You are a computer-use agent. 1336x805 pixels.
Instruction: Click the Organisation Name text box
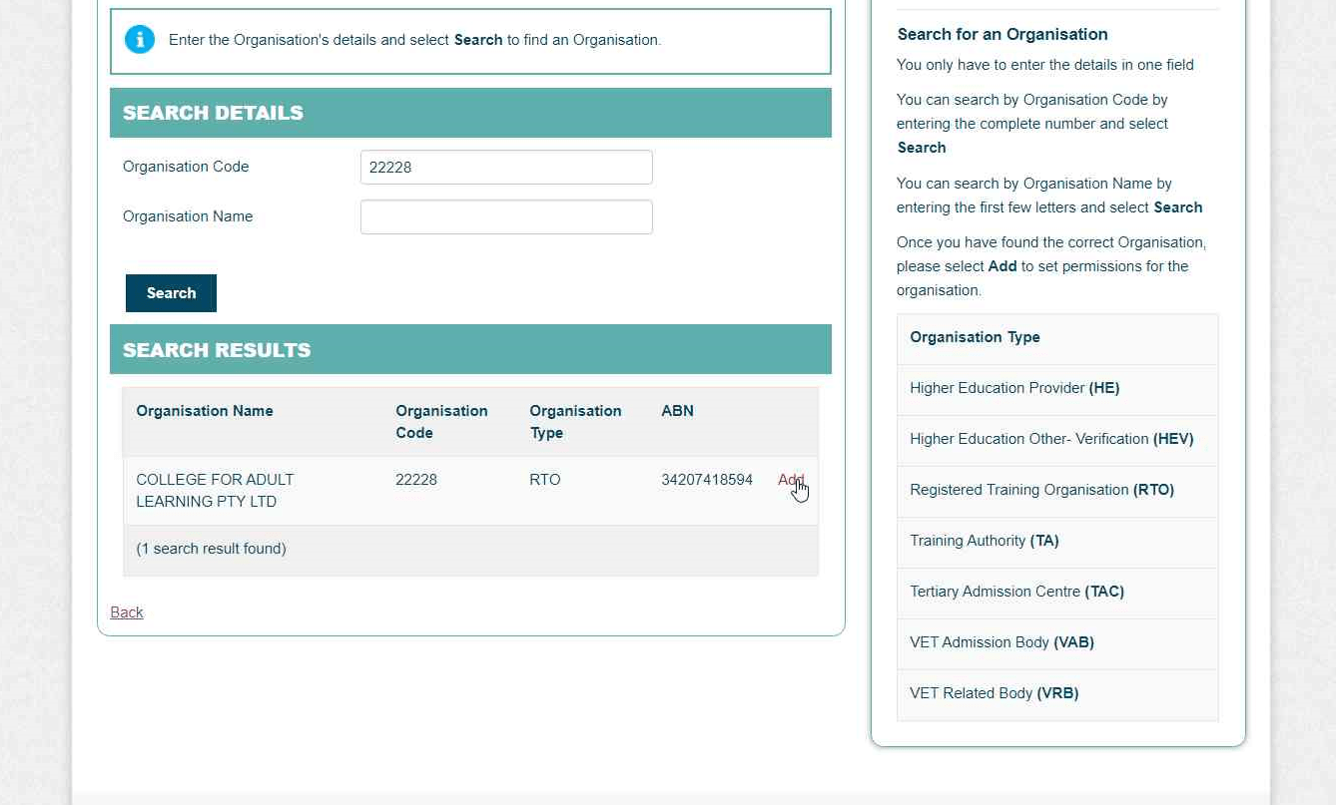click(x=506, y=217)
